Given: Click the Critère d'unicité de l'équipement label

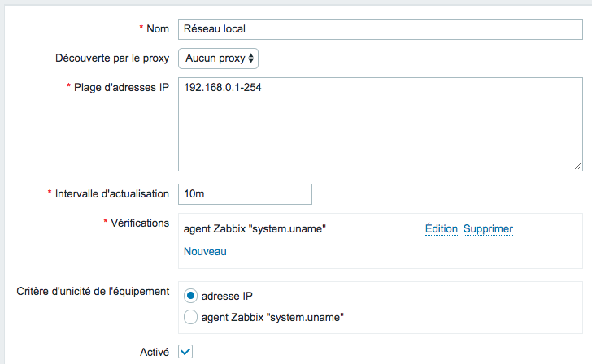Looking at the screenshot, I should click(x=93, y=291).
